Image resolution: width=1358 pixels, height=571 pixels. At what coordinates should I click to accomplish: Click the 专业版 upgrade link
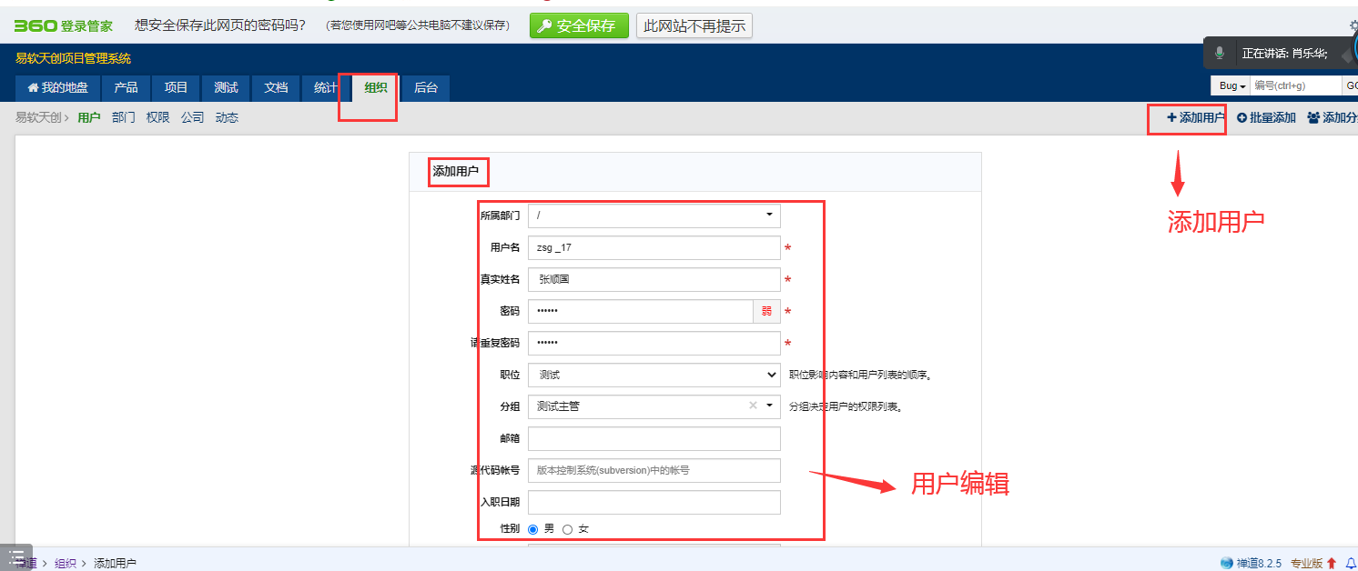(1306, 564)
